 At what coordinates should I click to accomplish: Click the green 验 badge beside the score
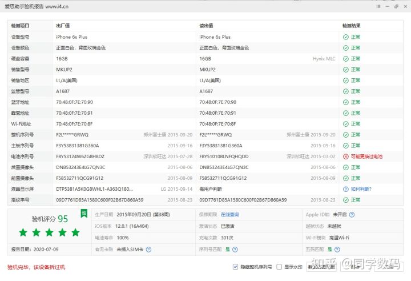point(84,213)
